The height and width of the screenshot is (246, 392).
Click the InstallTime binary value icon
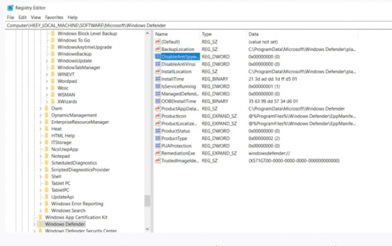[158, 79]
